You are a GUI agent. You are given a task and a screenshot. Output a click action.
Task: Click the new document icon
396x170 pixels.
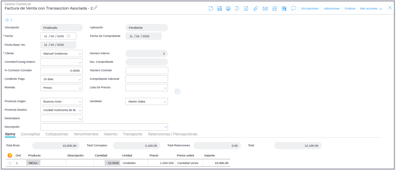coord(211,9)
